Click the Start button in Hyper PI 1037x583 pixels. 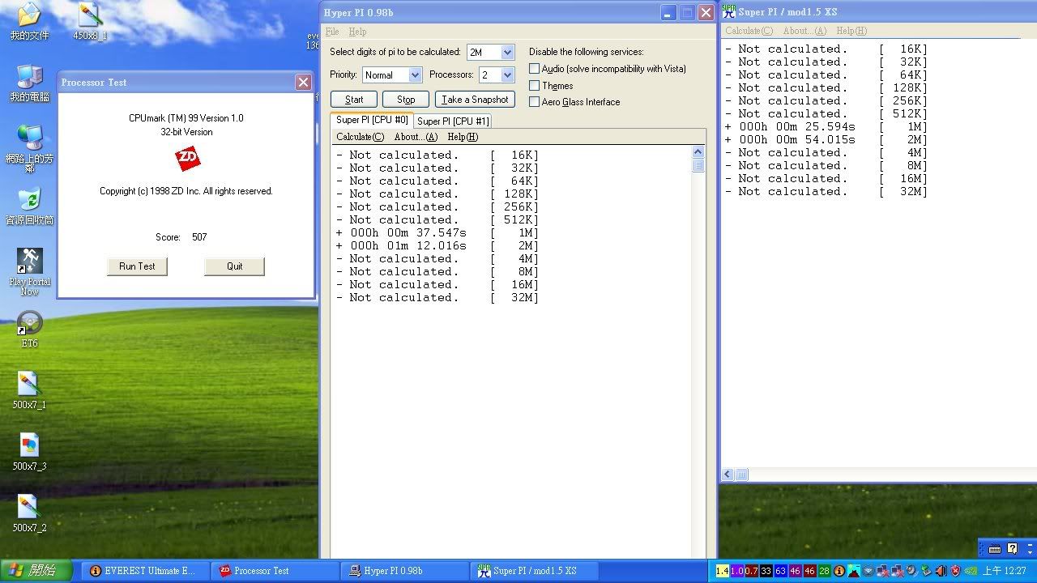(354, 100)
